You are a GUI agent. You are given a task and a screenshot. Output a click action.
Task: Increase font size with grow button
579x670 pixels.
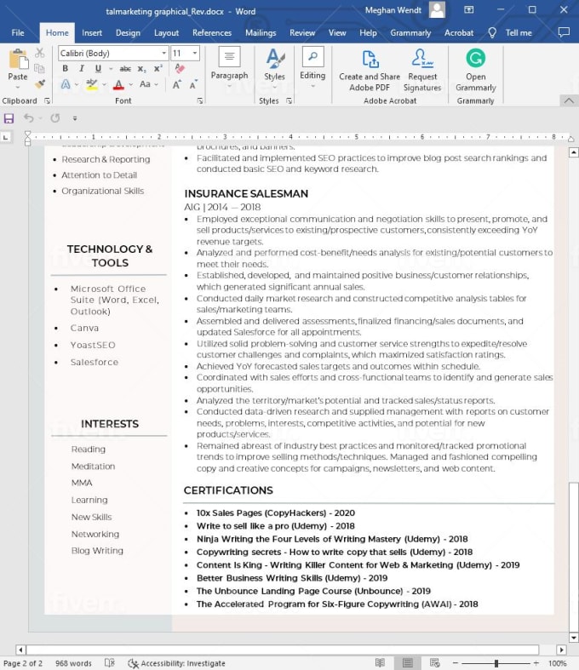pos(177,84)
